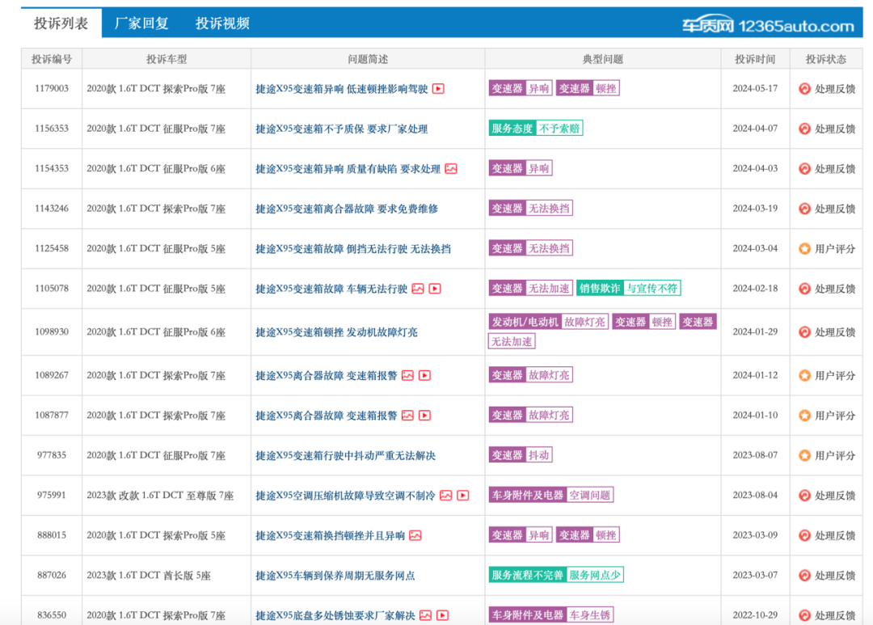Click 服务态度 不予索赔 tag
The image size is (873, 625).
[x=536, y=128]
